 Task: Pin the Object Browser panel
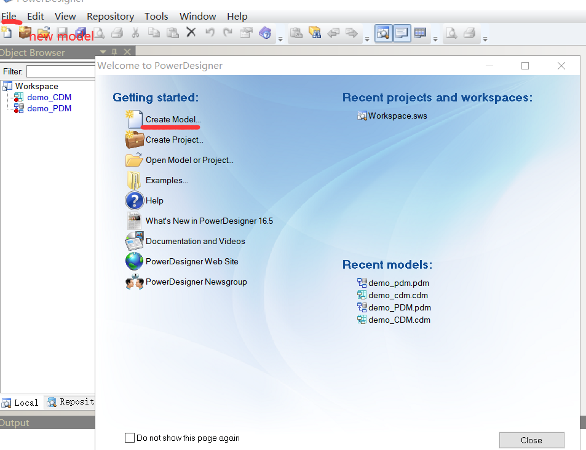coord(114,52)
